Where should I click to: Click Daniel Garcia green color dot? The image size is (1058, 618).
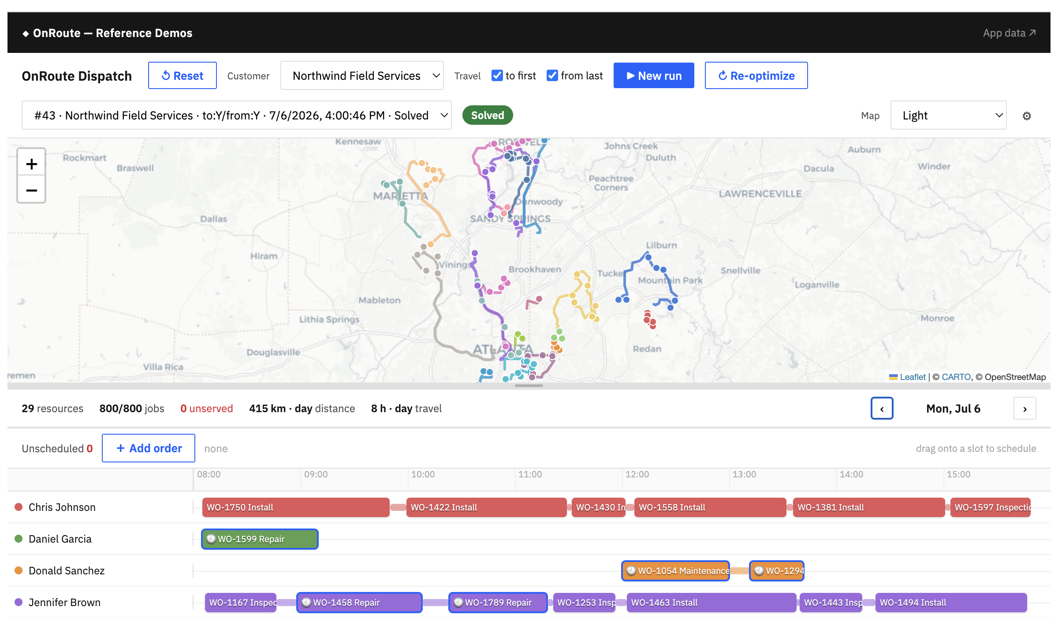click(19, 539)
